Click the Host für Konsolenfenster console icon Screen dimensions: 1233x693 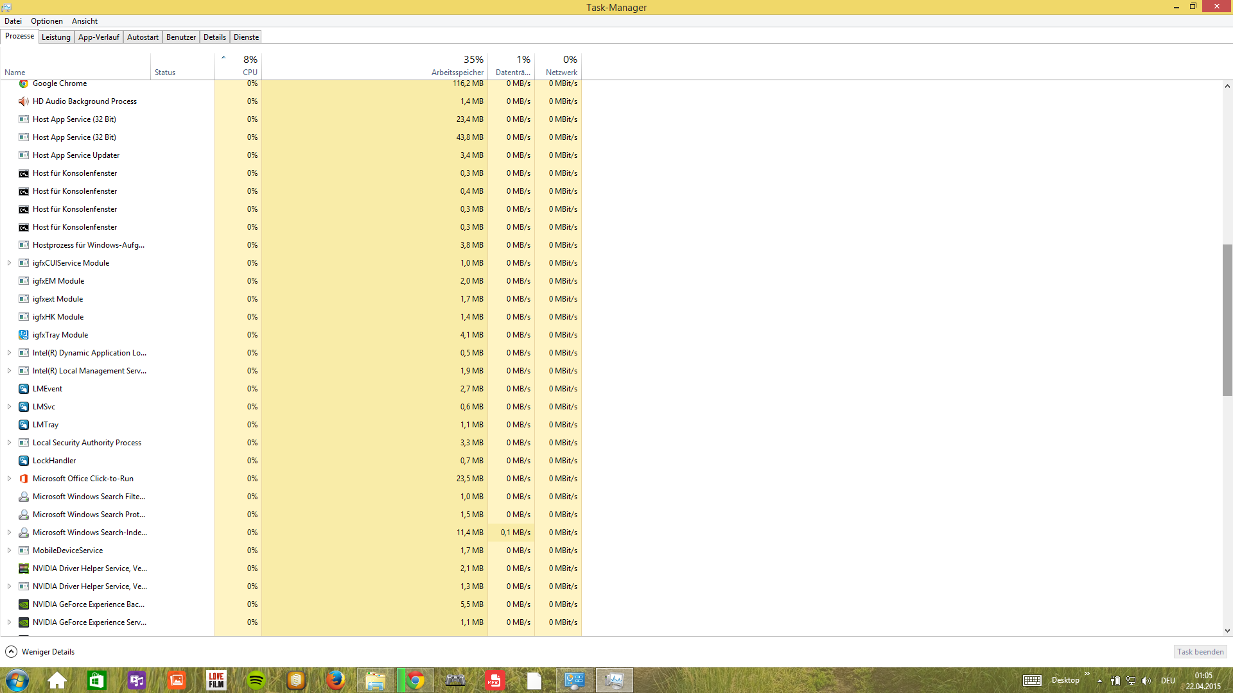pyautogui.click(x=24, y=173)
